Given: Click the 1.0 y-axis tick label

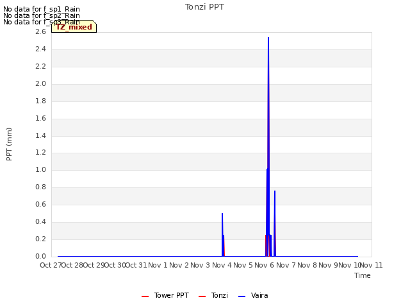Looking at the screenshot, I should click(x=40, y=169).
